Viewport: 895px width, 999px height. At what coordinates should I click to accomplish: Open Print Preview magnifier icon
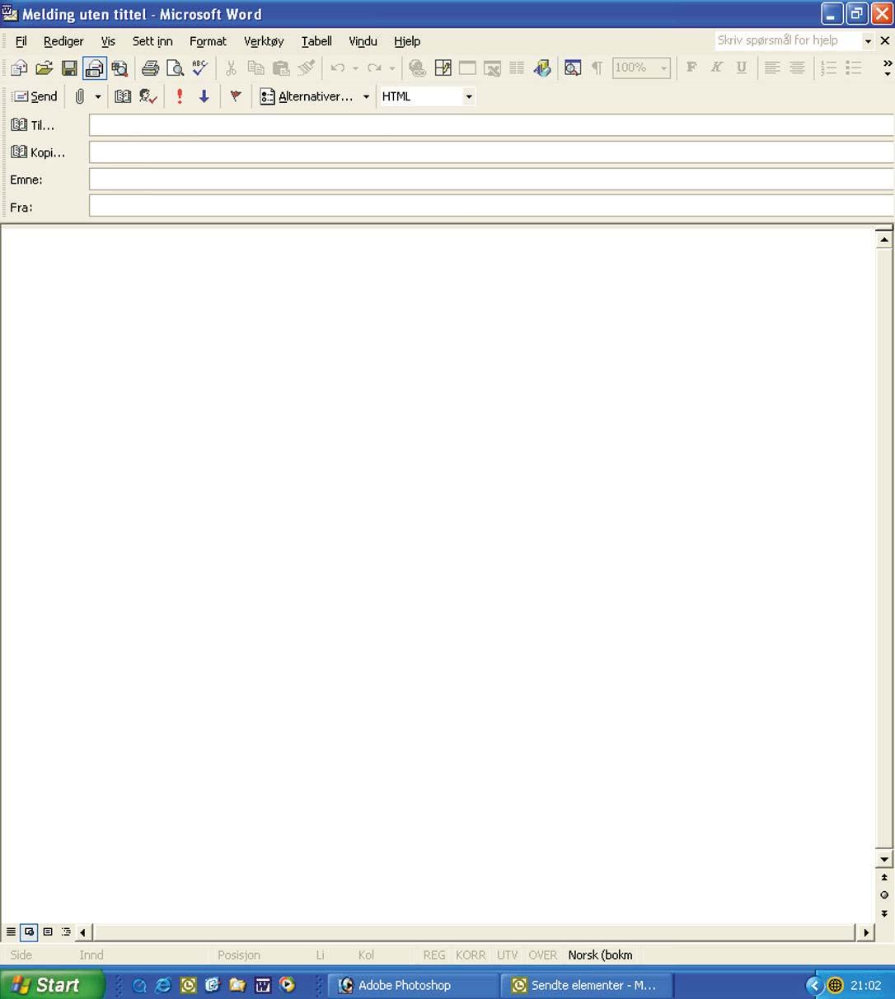(175, 68)
